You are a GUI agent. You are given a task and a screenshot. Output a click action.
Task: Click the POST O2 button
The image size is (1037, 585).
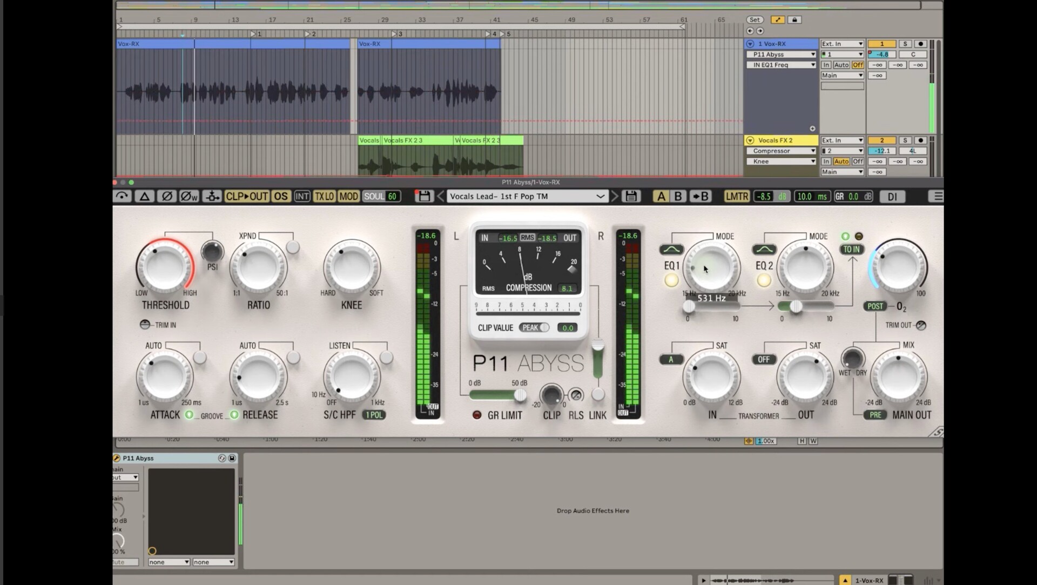(x=875, y=306)
